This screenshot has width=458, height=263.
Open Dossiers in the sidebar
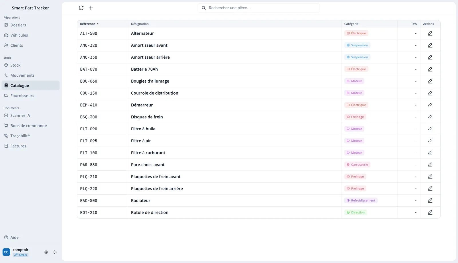(31, 25)
